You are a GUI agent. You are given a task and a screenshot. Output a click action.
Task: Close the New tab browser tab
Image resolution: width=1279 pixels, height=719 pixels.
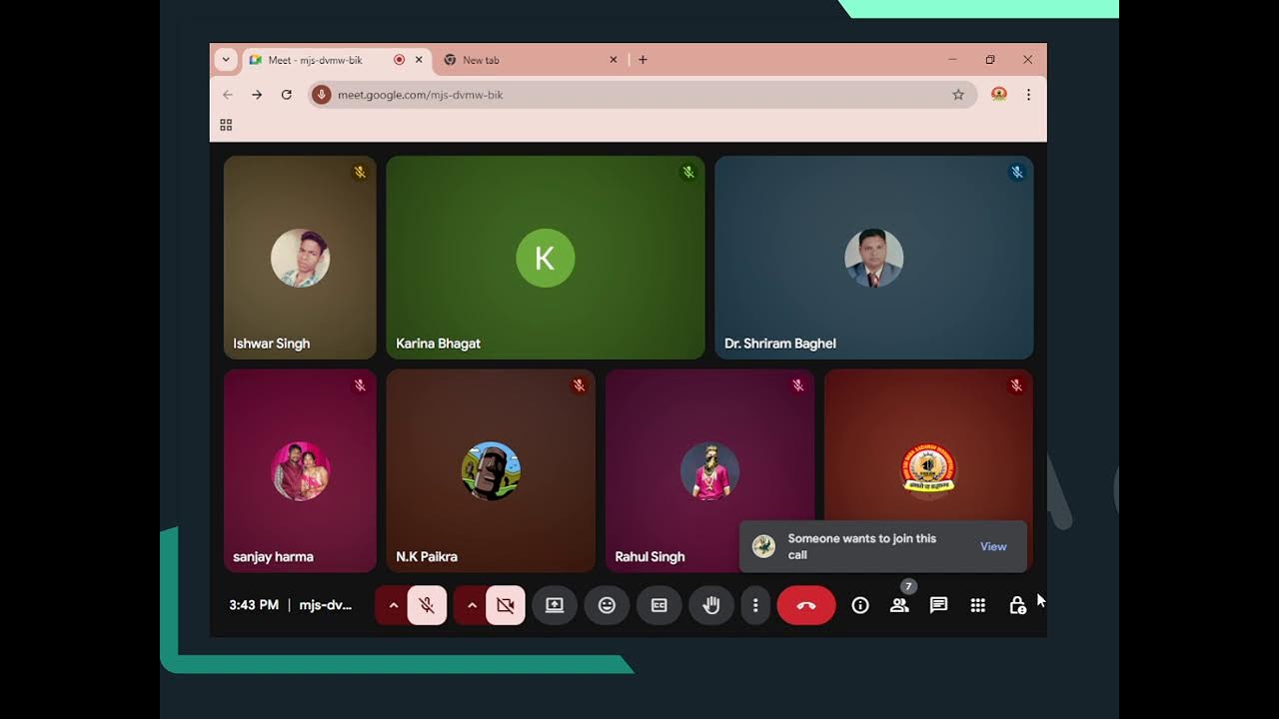click(x=614, y=60)
